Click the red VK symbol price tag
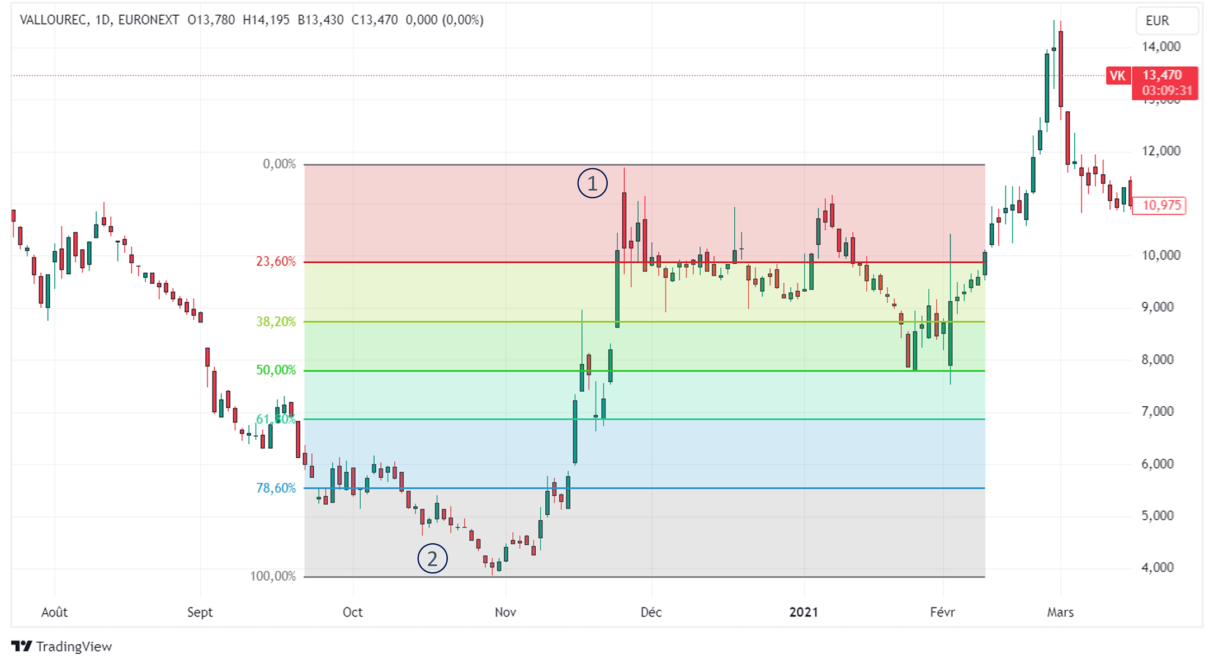Screen dimensions: 1214x665 1117,76
